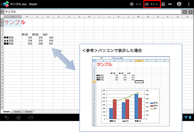
Task: Select cell with value 153
Action: [x=27, y=37]
